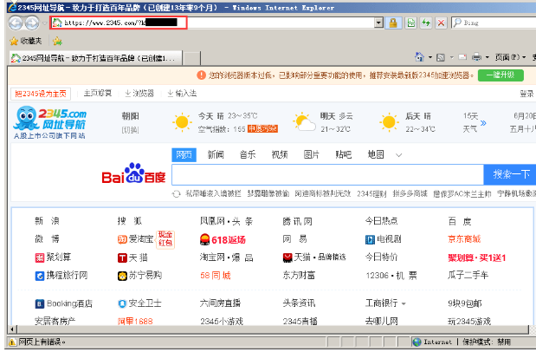The image size is (536, 352).
Task: Open the recent pages dropdown beside Forward button
Action: (44, 23)
